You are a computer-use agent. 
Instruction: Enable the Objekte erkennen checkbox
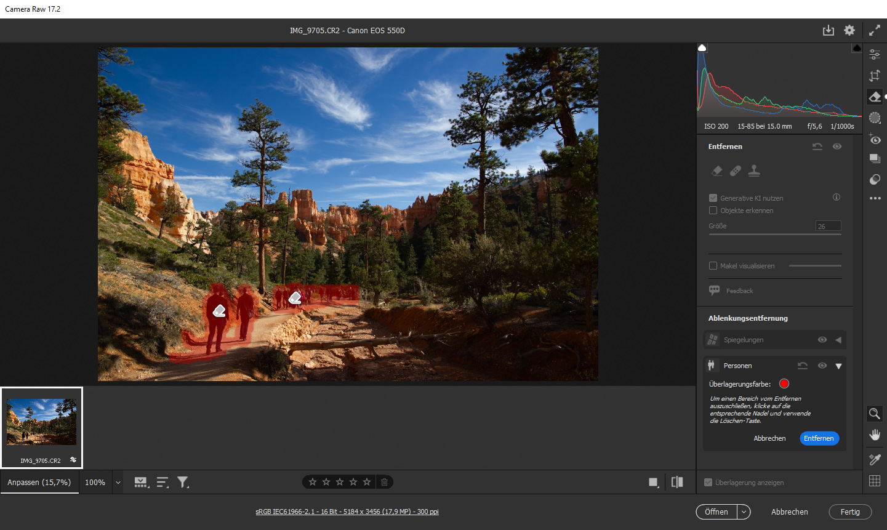point(713,211)
